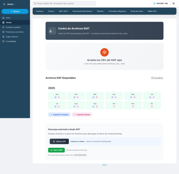The width and height of the screenshot is (179, 174).
Task: Click the INDUMET SRL company button
Action: tap(161, 3)
